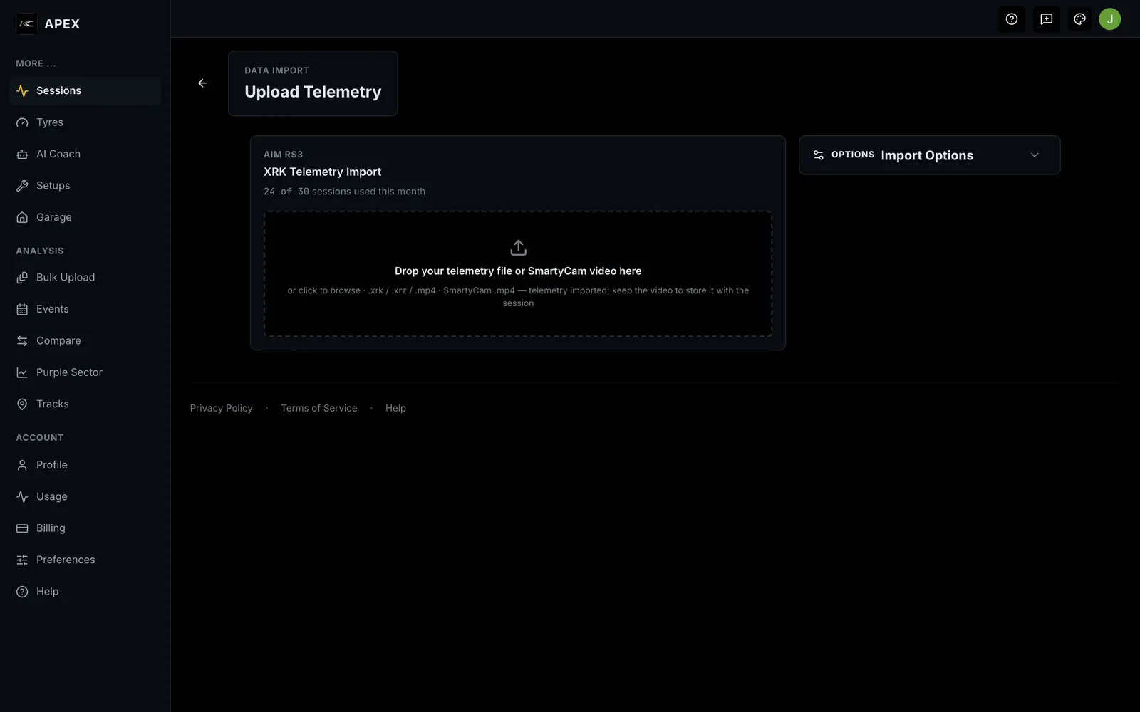Open the Profile account page
The height and width of the screenshot is (712, 1140).
(x=85, y=465)
